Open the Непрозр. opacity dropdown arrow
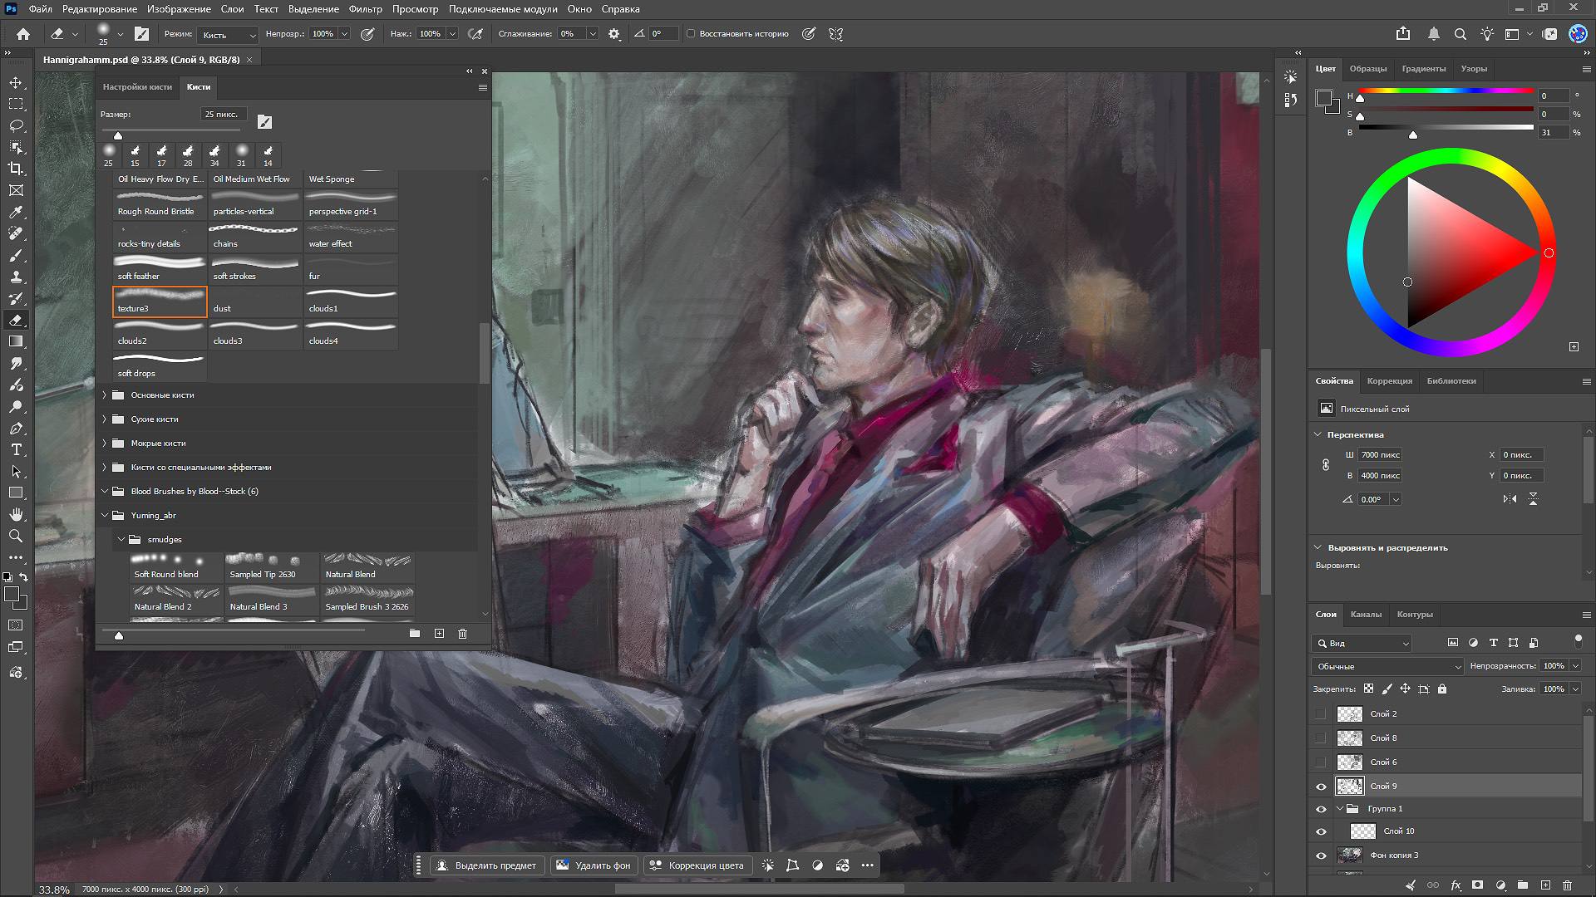 click(x=344, y=34)
